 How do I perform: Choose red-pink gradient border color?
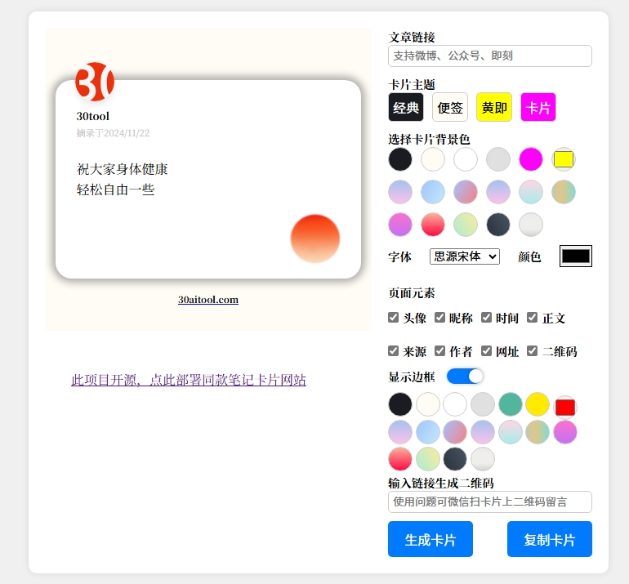[x=400, y=459]
